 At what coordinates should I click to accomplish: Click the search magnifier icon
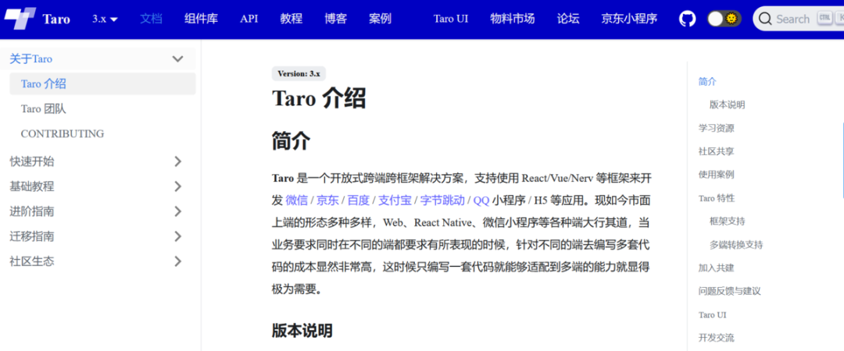(765, 19)
